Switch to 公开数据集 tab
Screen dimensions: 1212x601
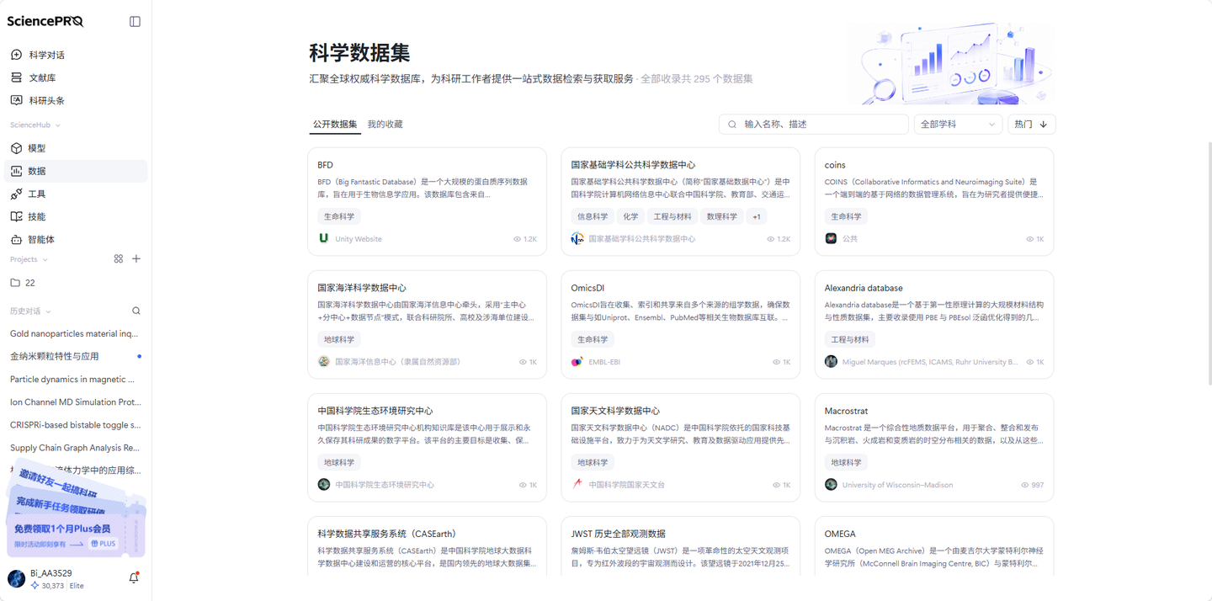(335, 125)
